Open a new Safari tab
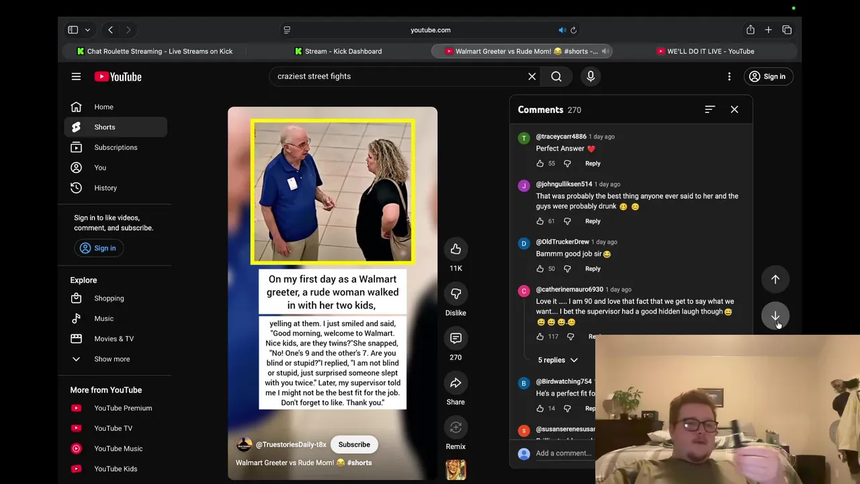The image size is (860, 484). [769, 30]
